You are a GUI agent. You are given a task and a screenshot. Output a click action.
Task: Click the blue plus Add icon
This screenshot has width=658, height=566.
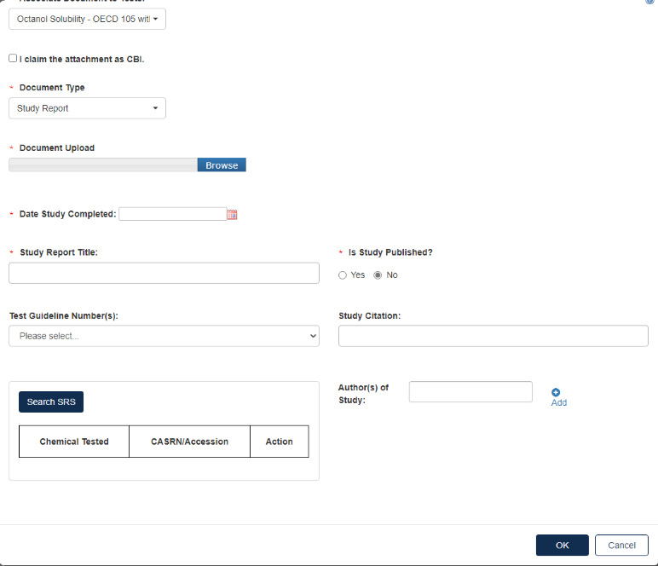556,392
